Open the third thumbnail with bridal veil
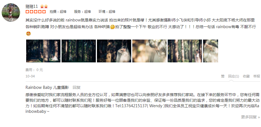 pyautogui.click(x=114, y=51)
